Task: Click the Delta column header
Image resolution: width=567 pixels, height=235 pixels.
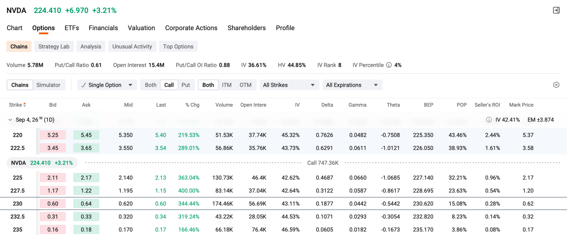Action: 327,105
